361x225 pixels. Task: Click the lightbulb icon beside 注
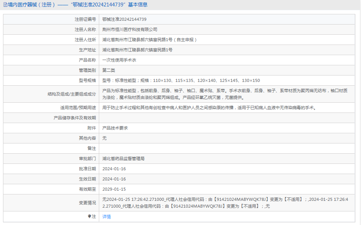coord(89,216)
